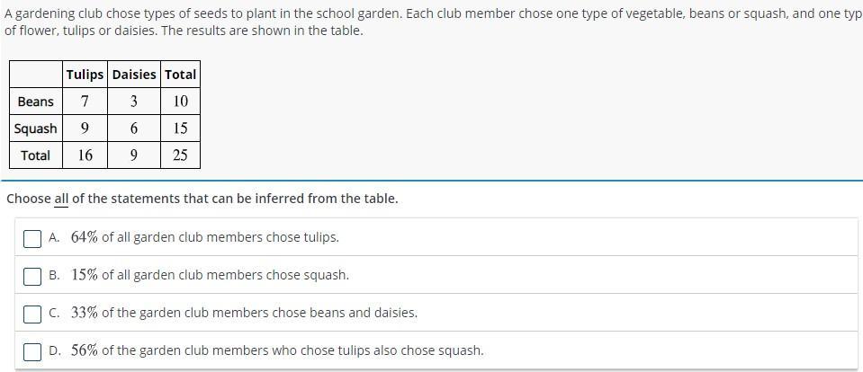
Task: Click the Squash total cell showing 15
Action: coord(180,128)
